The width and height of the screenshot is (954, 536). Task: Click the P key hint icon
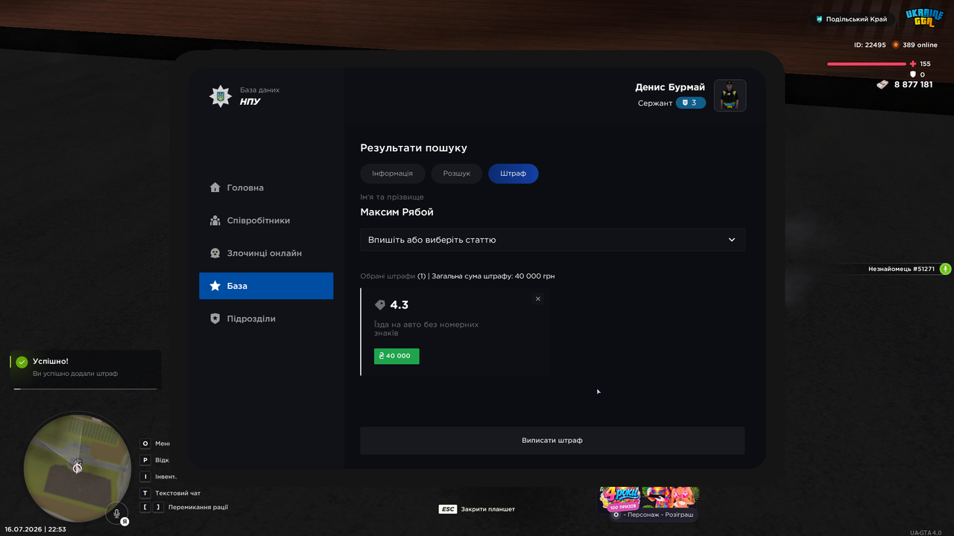(145, 460)
